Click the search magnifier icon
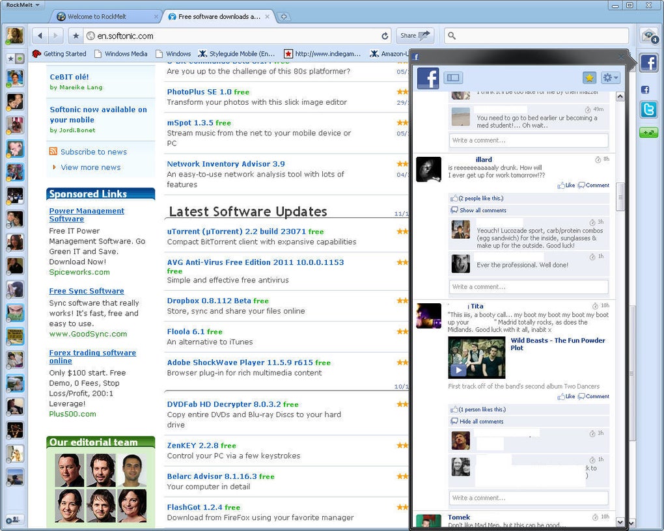664x531 pixels. 452,36
